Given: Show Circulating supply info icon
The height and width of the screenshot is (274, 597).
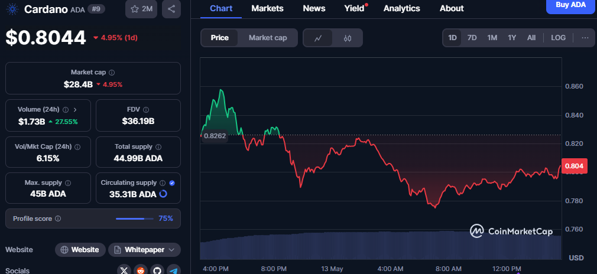Looking at the screenshot, I should tap(163, 183).
